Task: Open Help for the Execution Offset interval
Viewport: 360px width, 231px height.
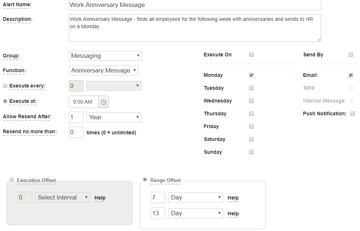Action: click(x=100, y=198)
